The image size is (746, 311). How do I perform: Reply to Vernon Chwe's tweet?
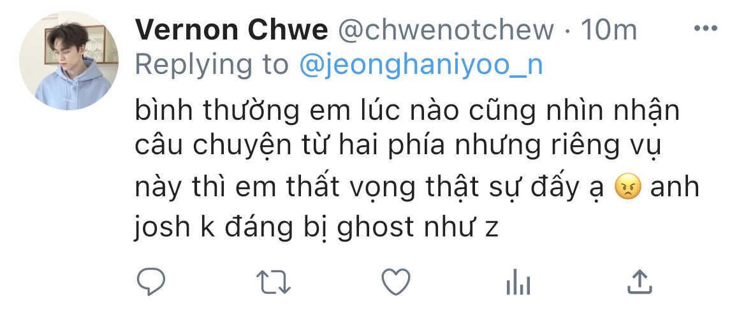(x=151, y=282)
